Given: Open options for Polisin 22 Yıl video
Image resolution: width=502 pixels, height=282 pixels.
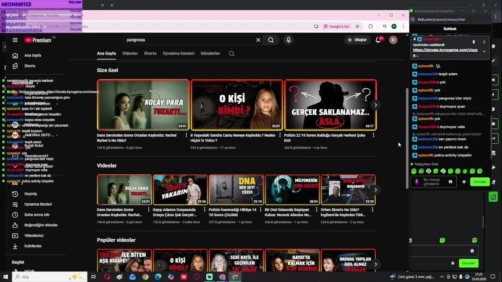Looking at the screenshot, I should point(373,135).
